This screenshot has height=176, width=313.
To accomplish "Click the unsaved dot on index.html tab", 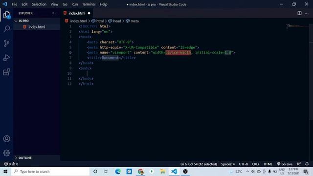I will (89, 13).
